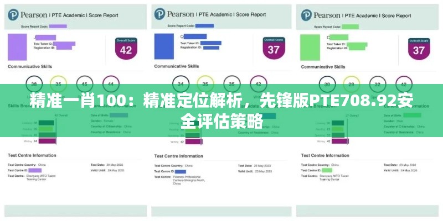Select the middle report's Overall Score 37 badge
443x221 pixels.
pos(273,49)
